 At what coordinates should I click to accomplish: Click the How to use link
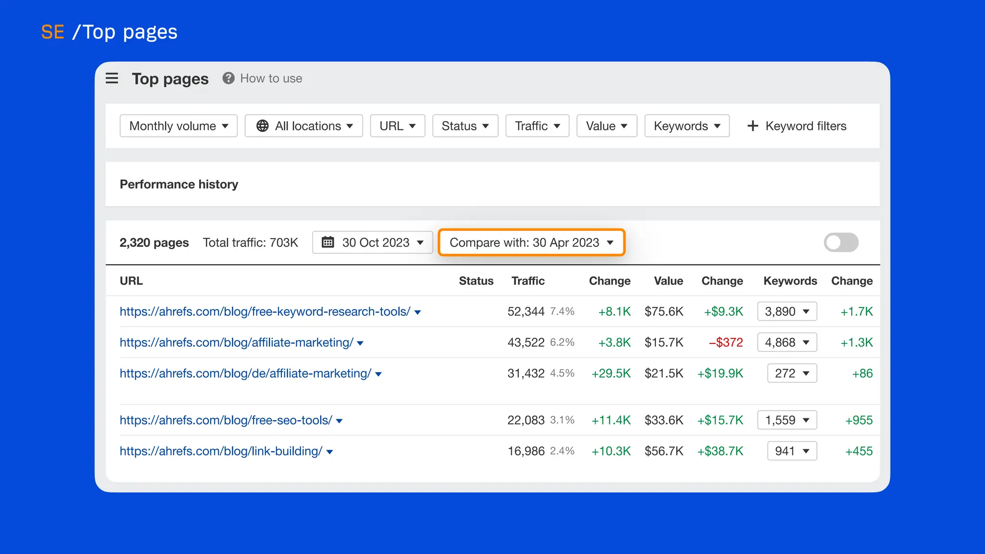(x=271, y=78)
